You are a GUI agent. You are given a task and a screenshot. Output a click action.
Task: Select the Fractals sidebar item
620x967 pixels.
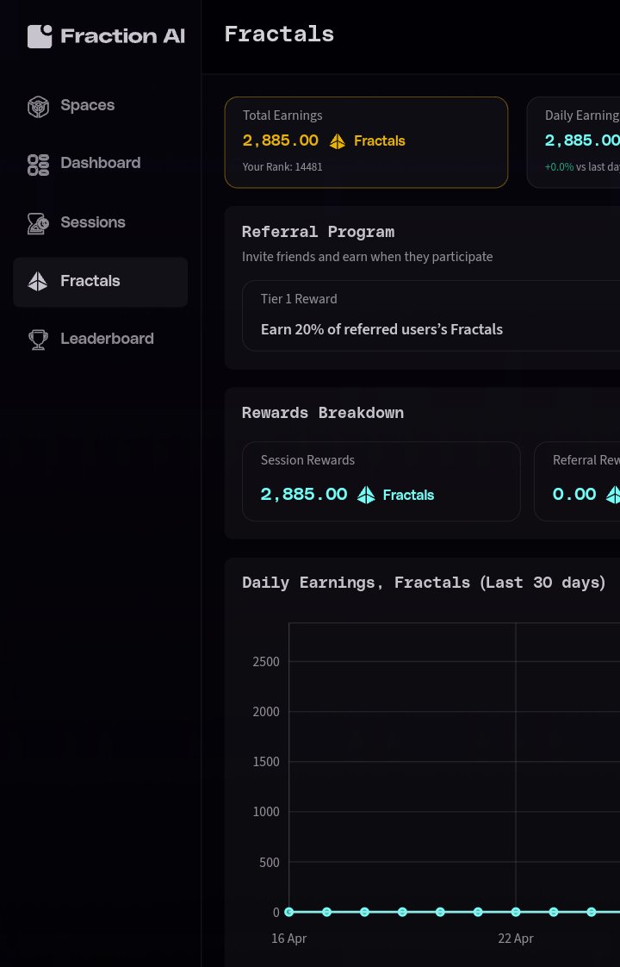[x=101, y=282]
